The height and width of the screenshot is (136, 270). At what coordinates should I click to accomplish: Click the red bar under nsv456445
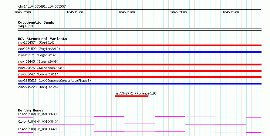[140, 65]
